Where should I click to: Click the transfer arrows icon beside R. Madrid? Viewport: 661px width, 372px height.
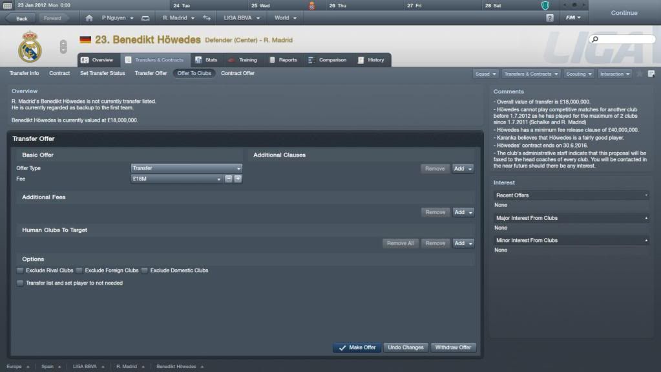(207, 18)
